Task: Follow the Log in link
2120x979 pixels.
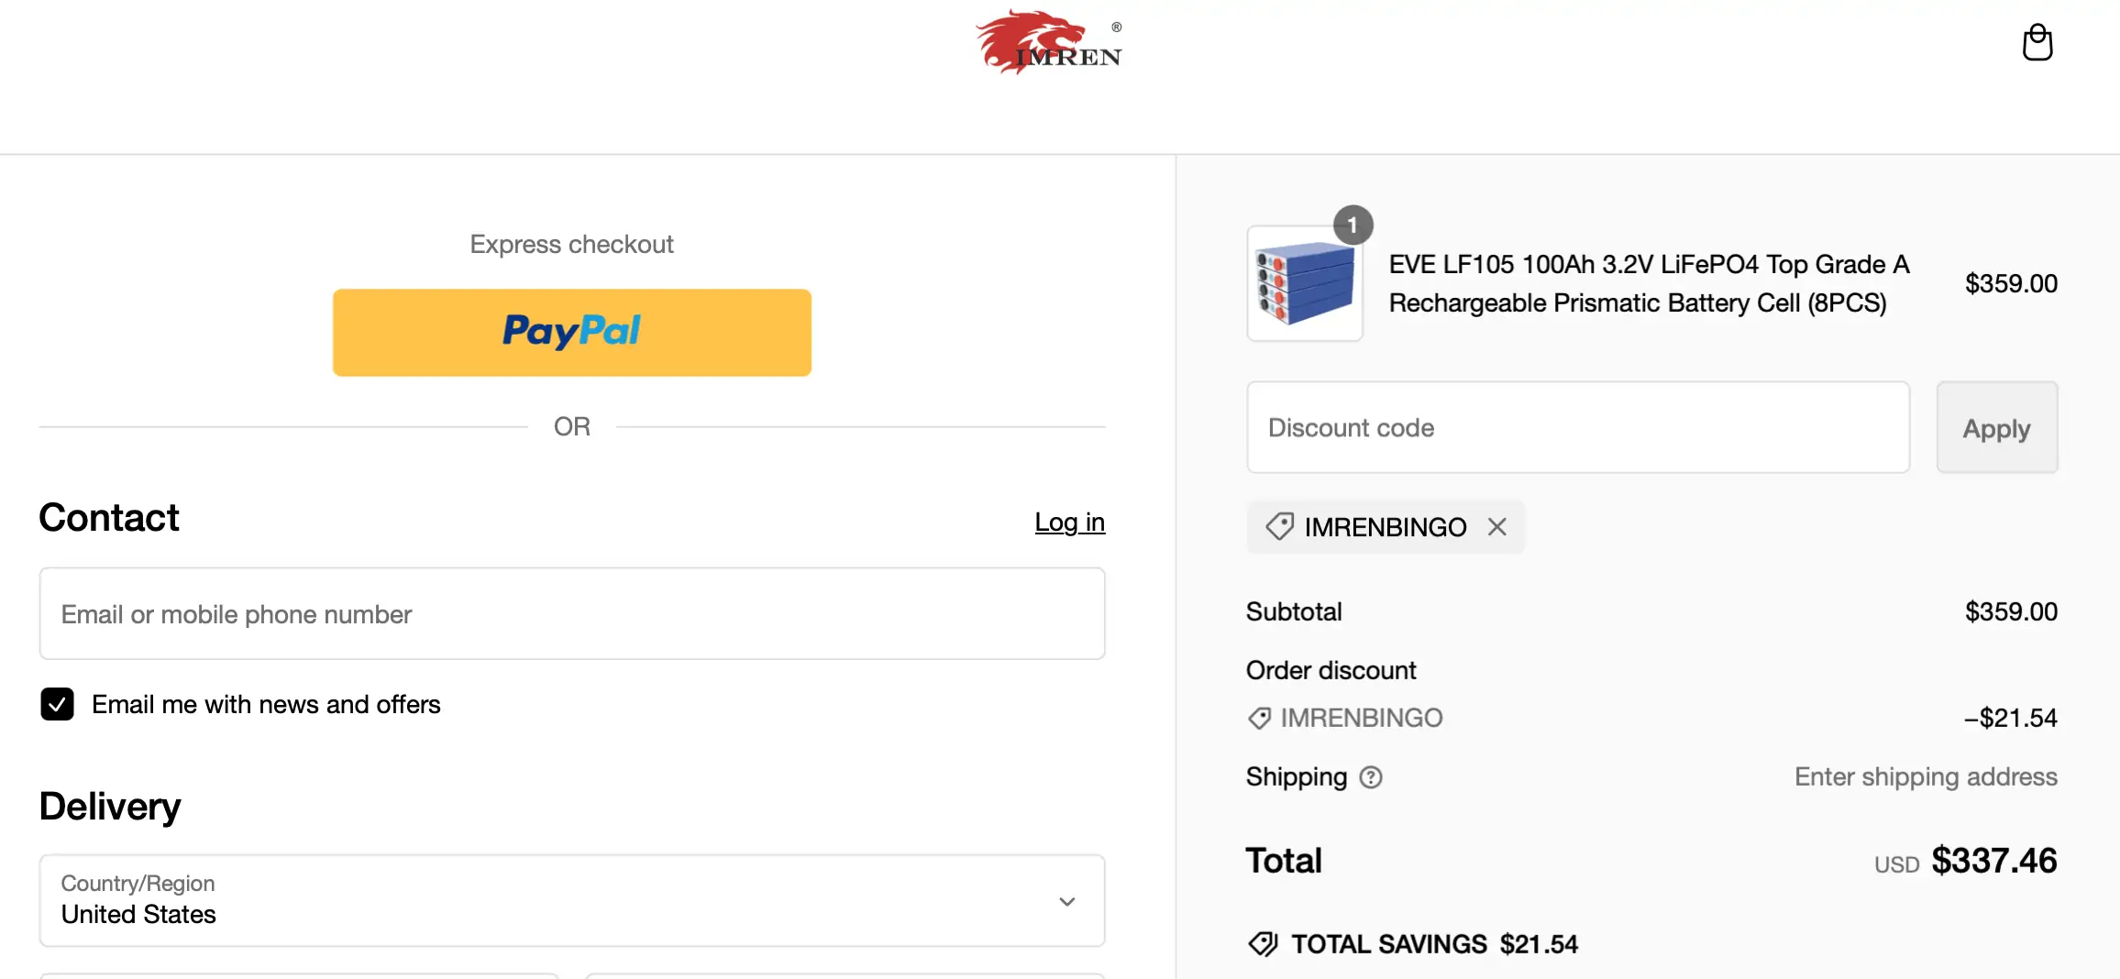Action: 1070,522
